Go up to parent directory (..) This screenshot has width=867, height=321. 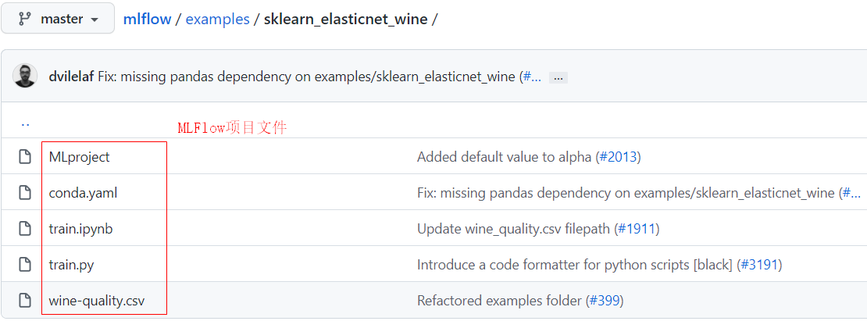(x=25, y=123)
